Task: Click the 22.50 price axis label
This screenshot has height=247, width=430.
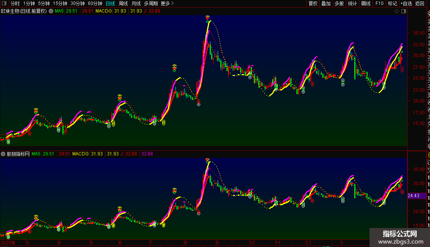Action: coord(419,90)
